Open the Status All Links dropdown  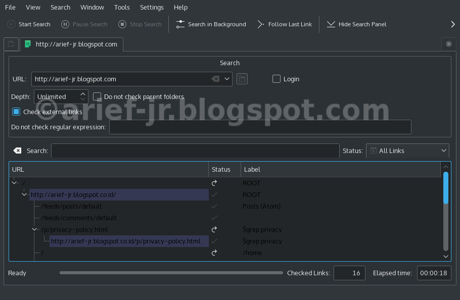pyautogui.click(x=407, y=151)
